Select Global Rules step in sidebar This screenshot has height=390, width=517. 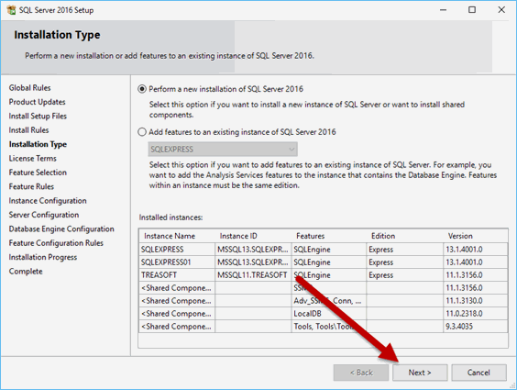[29, 88]
